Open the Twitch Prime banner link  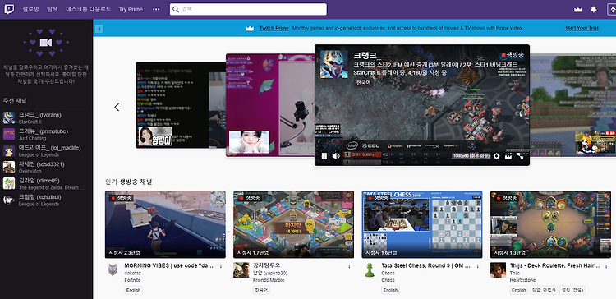(274, 28)
